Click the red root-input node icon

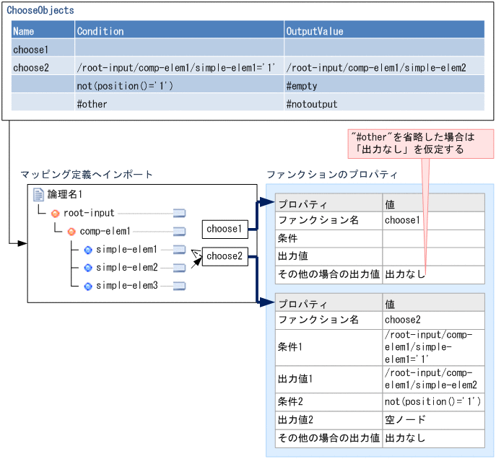55,213
